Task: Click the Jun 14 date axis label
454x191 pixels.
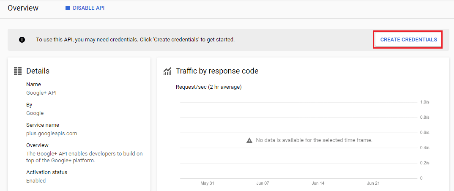Action: click(318, 183)
